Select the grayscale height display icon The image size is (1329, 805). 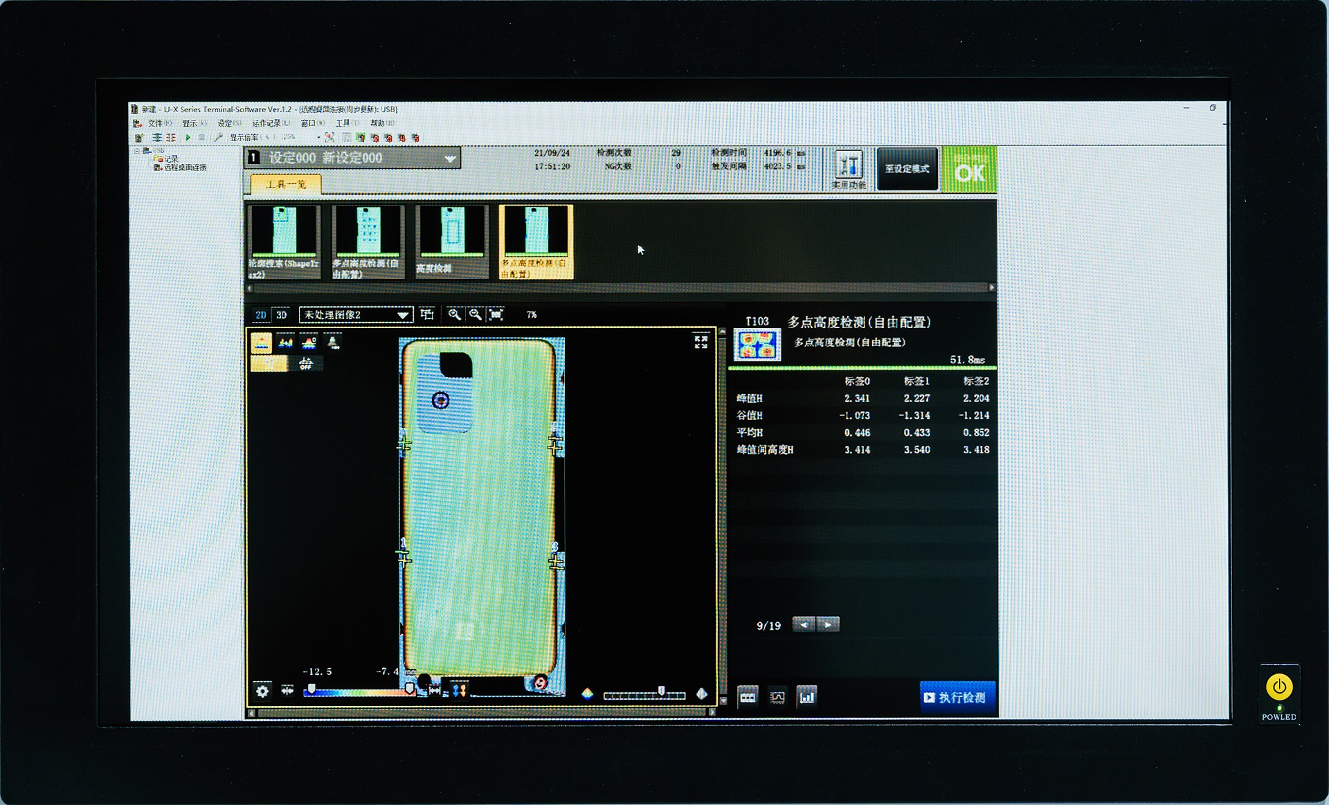coord(333,342)
